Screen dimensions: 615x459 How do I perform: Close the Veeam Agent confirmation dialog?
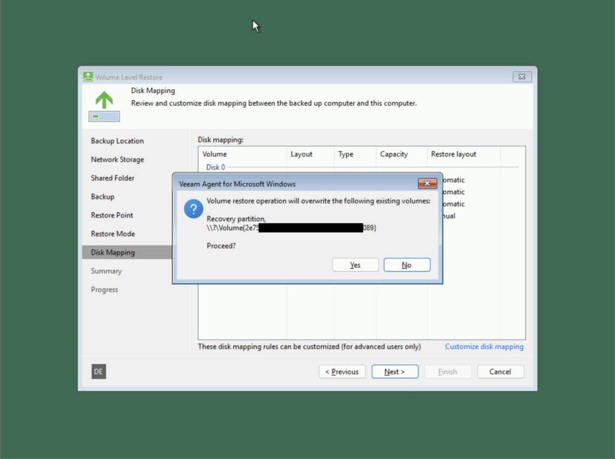click(x=427, y=184)
